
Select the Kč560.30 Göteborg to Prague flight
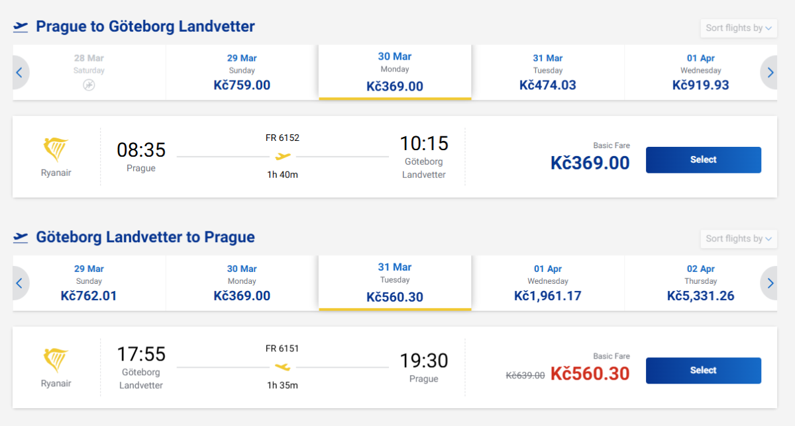[x=703, y=370]
